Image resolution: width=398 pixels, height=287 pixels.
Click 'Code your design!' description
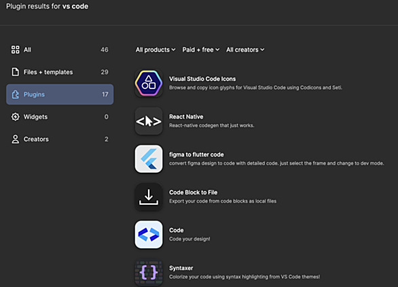point(189,239)
